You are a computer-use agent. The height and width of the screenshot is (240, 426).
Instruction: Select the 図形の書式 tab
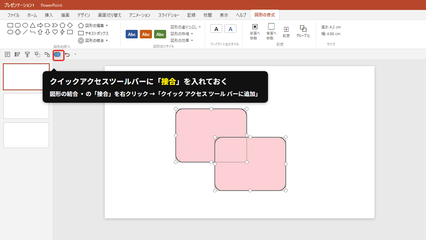coord(265,15)
